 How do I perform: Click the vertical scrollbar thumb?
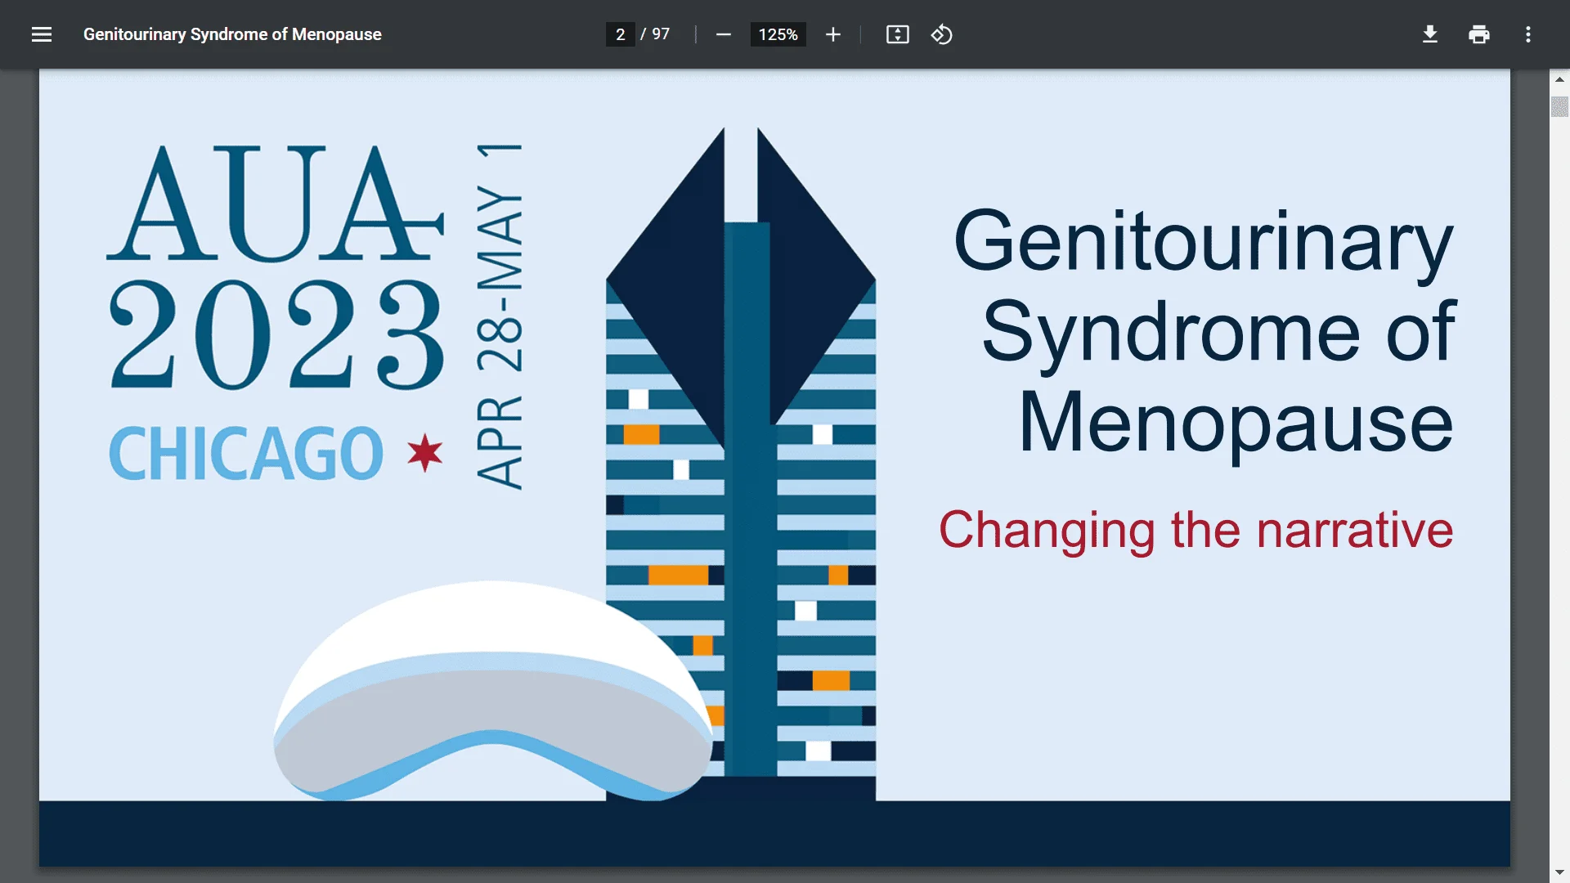1559,106
